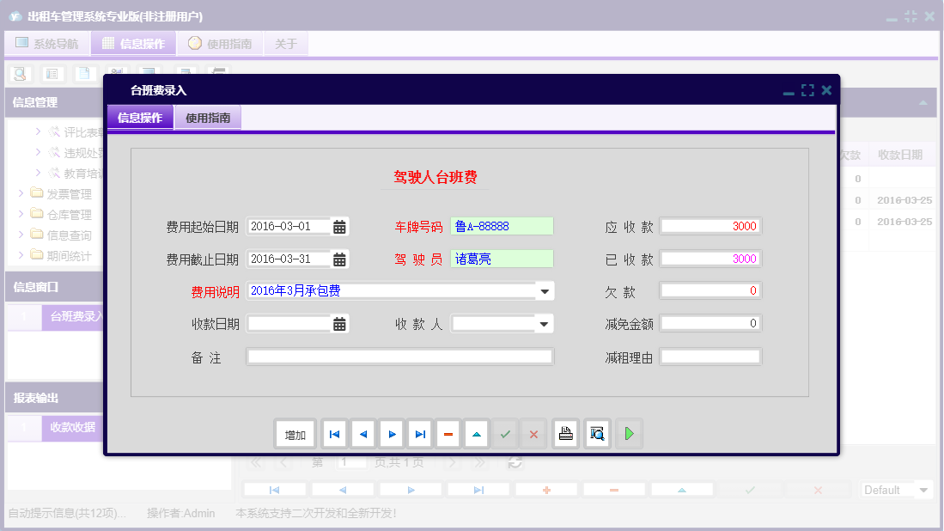Go to the next record
The height and width of the screenshot is (531, 944).
click(x=391, y=434)
